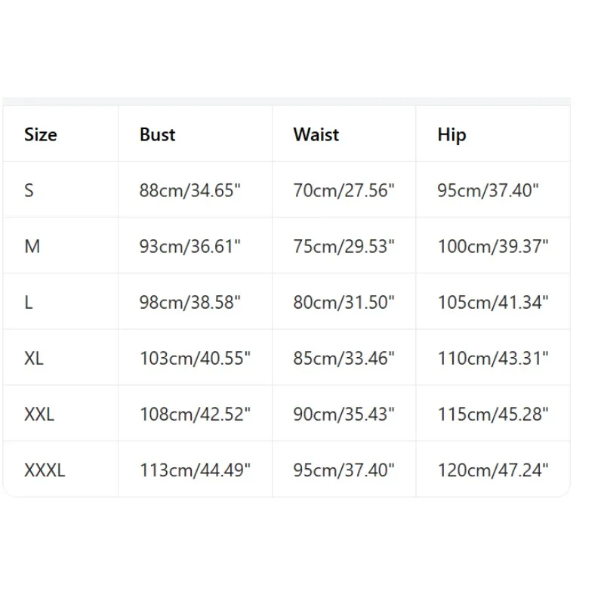Viewport: 604px width, 604px height.
Task: Click bust value 103cm/40.55"
Action: coord(195,358)
